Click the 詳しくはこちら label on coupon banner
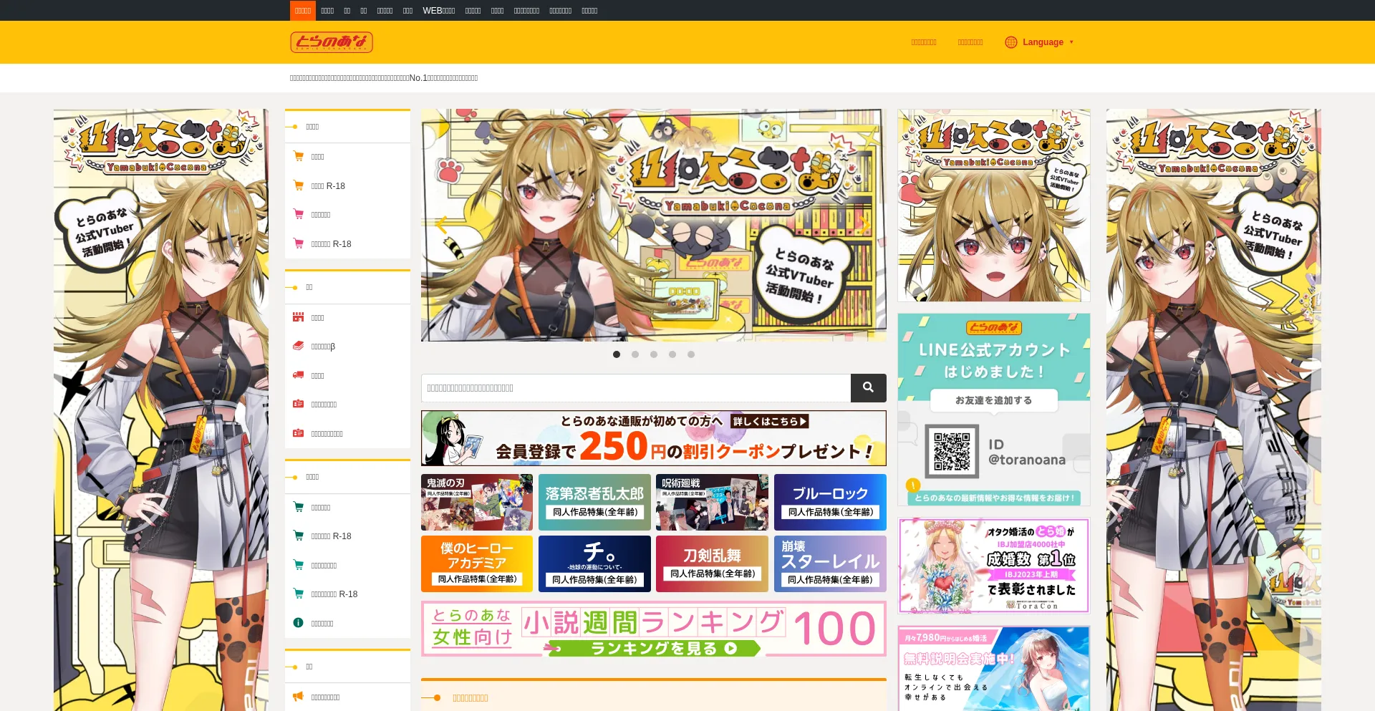Screen dimensions: 1375x711 tap(769, 421)
